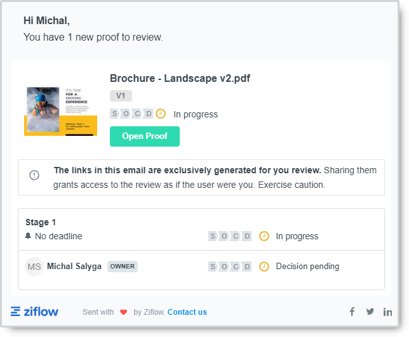This screenshot has height=337, width=409.
Task: Open the brochure thumbnail image
Action: click(x=60, y=111)
